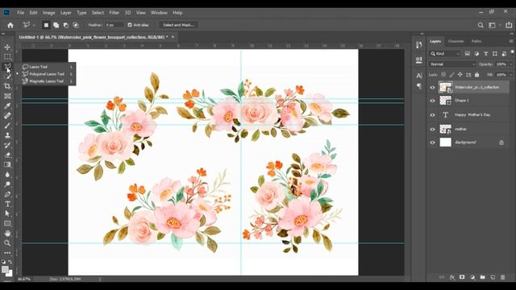Select the Path Selection tool
This screenshot has height=290, width=516.
click(x=7, y=213)
